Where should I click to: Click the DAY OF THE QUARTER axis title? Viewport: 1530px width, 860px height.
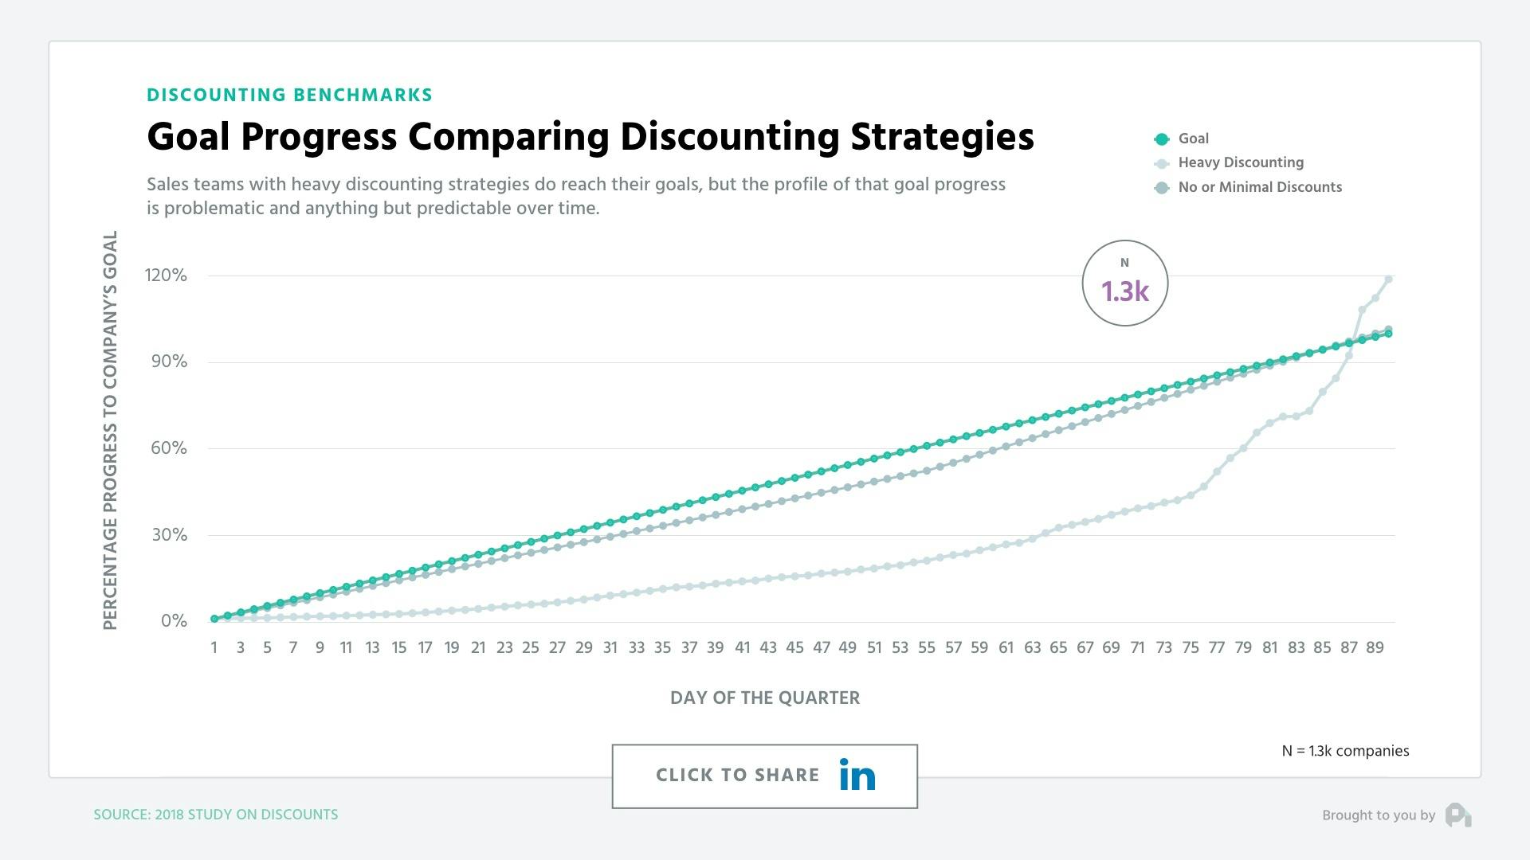pyautogui.click(x=764, y=698)
